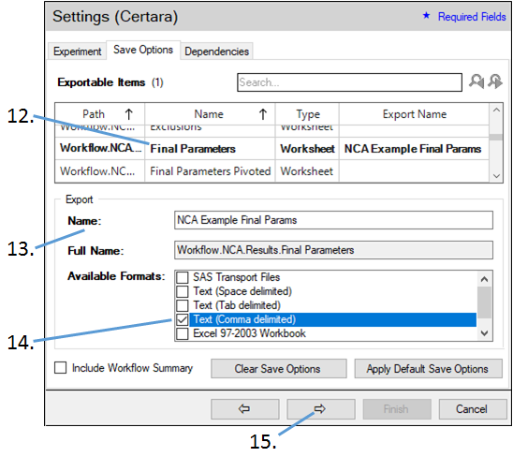
Task: Check Text (Tab delimited) format
Action: click(183, 305)
